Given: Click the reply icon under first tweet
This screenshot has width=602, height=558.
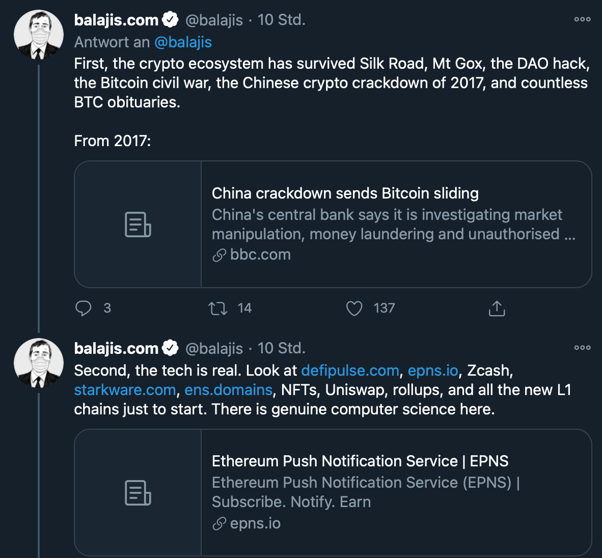Looking at the screenshot, I should pyautogui.click(x=83, y=308).
